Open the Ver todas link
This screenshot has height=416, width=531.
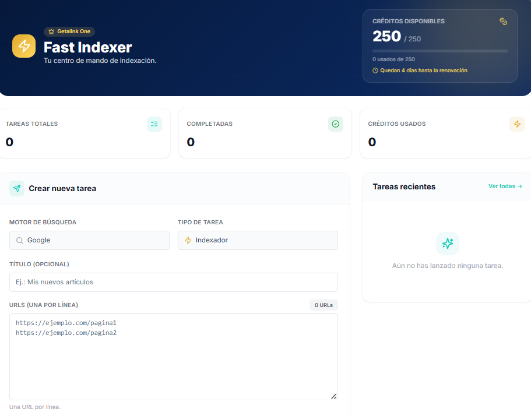click(505, 186)
